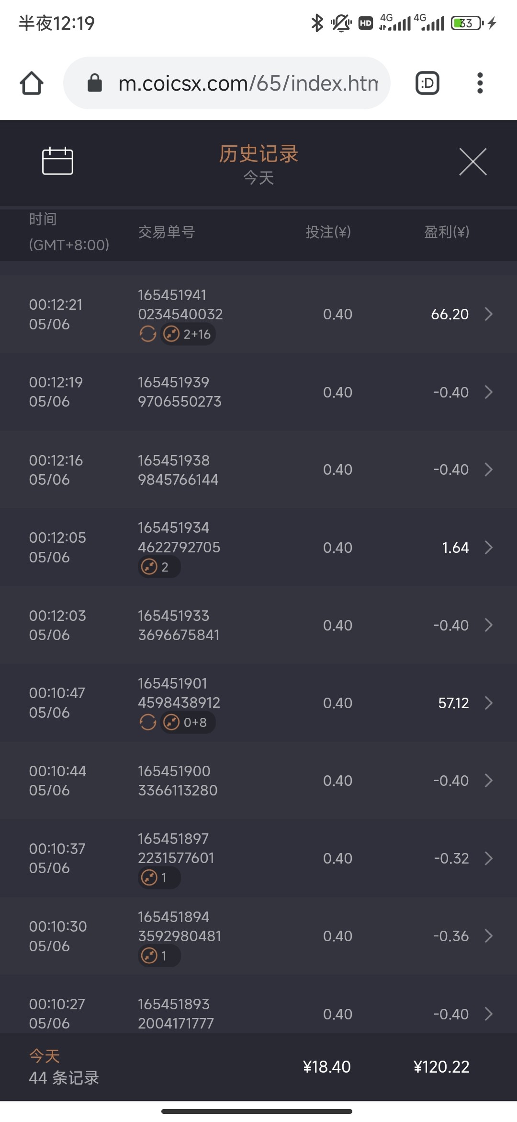Open transaction 165451938 9845766144
This screenshot has width=517, height=1122.
[178, 470]
